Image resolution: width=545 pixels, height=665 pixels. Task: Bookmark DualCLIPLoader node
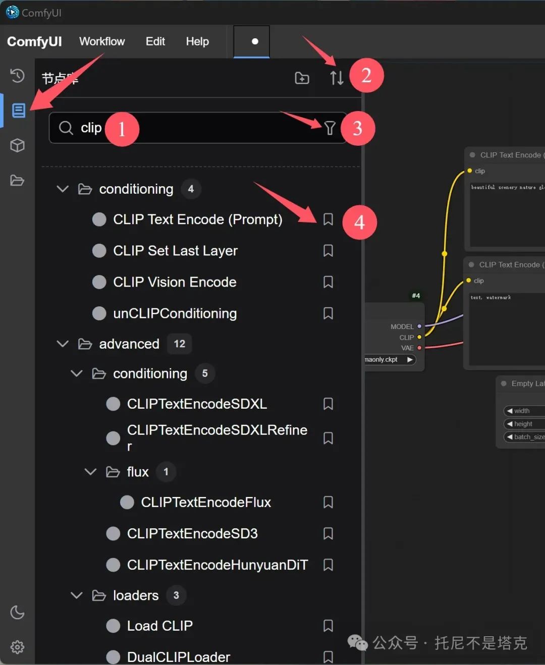pyautogui.click(x=328, y=656)
